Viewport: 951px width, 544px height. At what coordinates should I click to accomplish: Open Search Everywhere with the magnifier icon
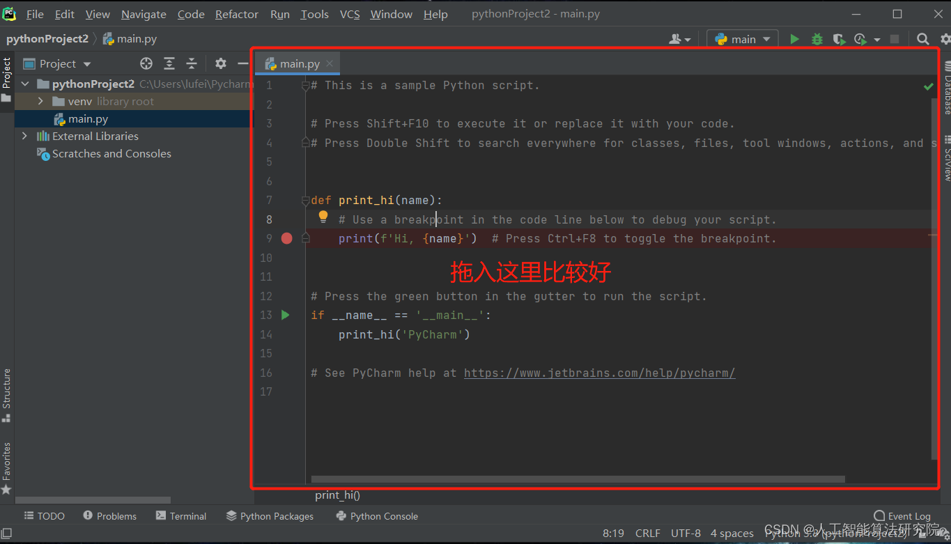coord(923,39)
